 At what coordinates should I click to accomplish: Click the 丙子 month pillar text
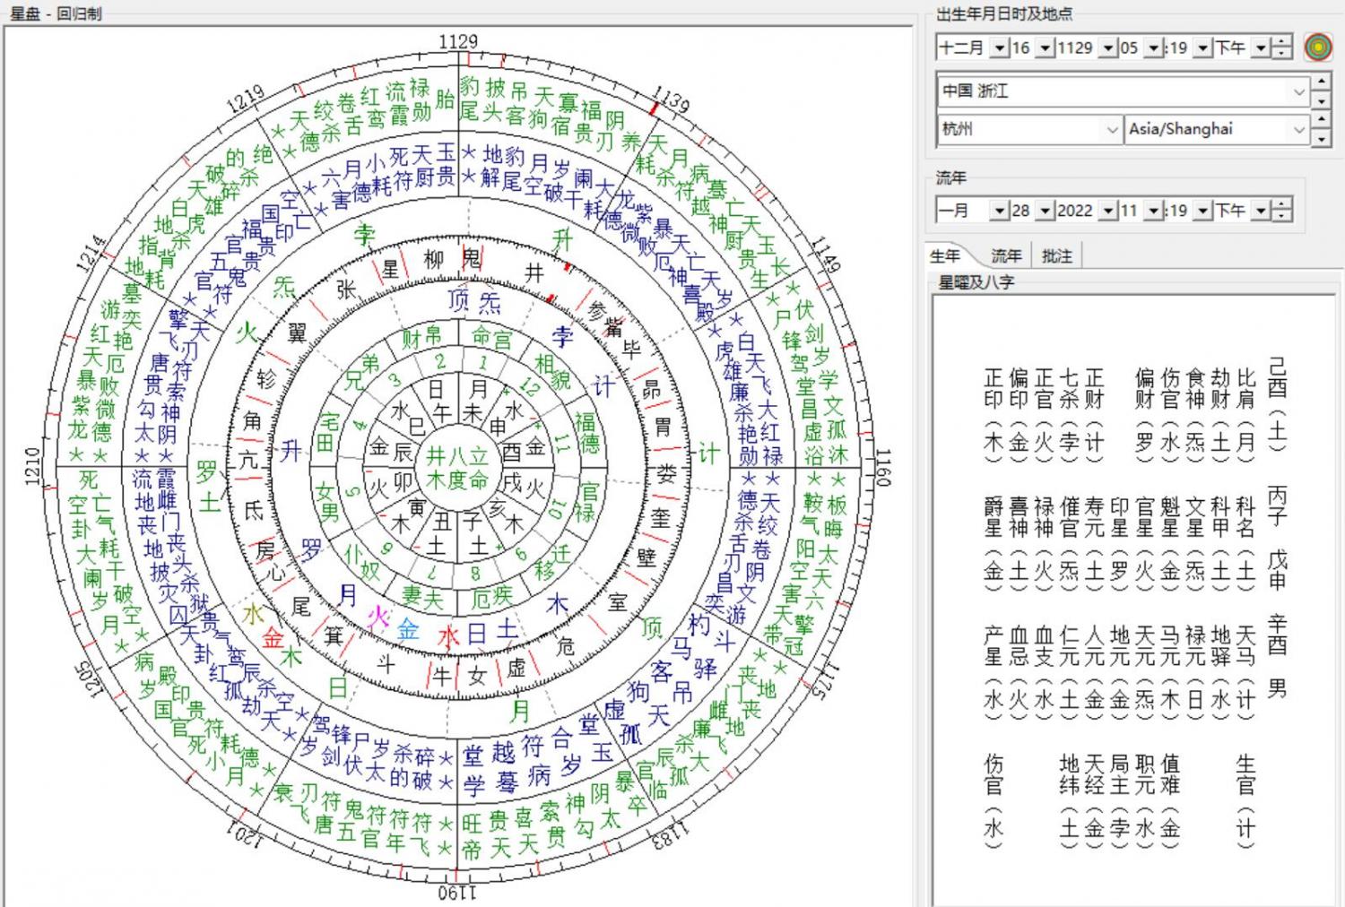click(1277, 505)
